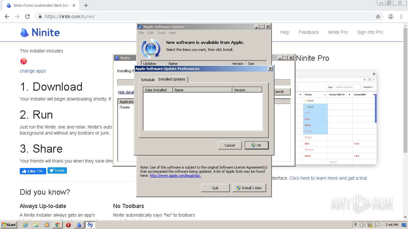The height and width of the screenshot is (229, 408).
Task: Minimize the Apple Software Update window
Action: click(x=257, y=27)
